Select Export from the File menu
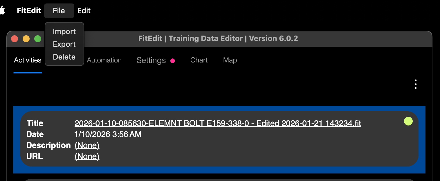The height and width of the screenshot is (181, 440). click(x=64, y=44)
